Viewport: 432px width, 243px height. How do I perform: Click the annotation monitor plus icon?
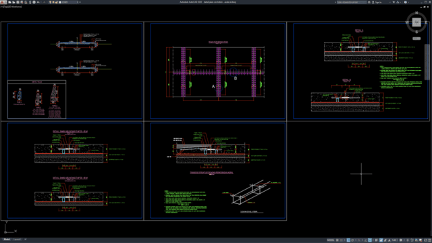(x=408, y=240)
